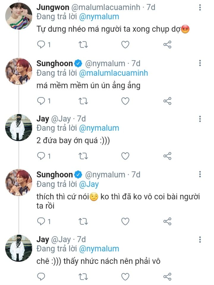
Task: Retweet Sunghoon's 'má mềm mềm' tweet
Action: (83, 101)
